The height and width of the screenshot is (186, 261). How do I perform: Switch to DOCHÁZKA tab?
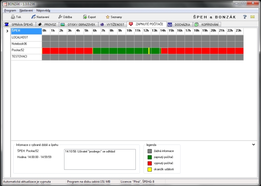tap(180, 25)
